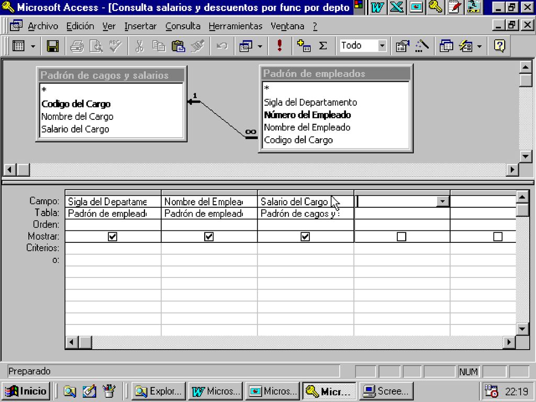
Task: Switch to the Word taskbar button
Action: pyautogui.click(x=215, y=391)
